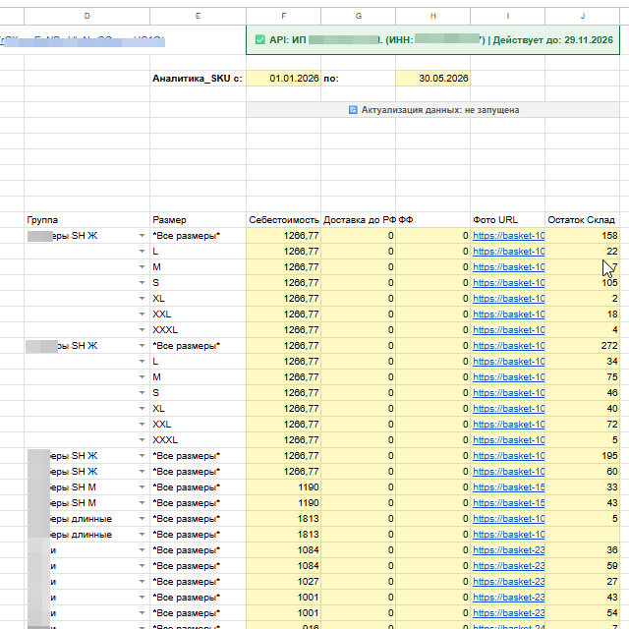Screen dimensions: 629x629
Task: Select the Себестоимость column header cell
Action: tap(284, 220)
